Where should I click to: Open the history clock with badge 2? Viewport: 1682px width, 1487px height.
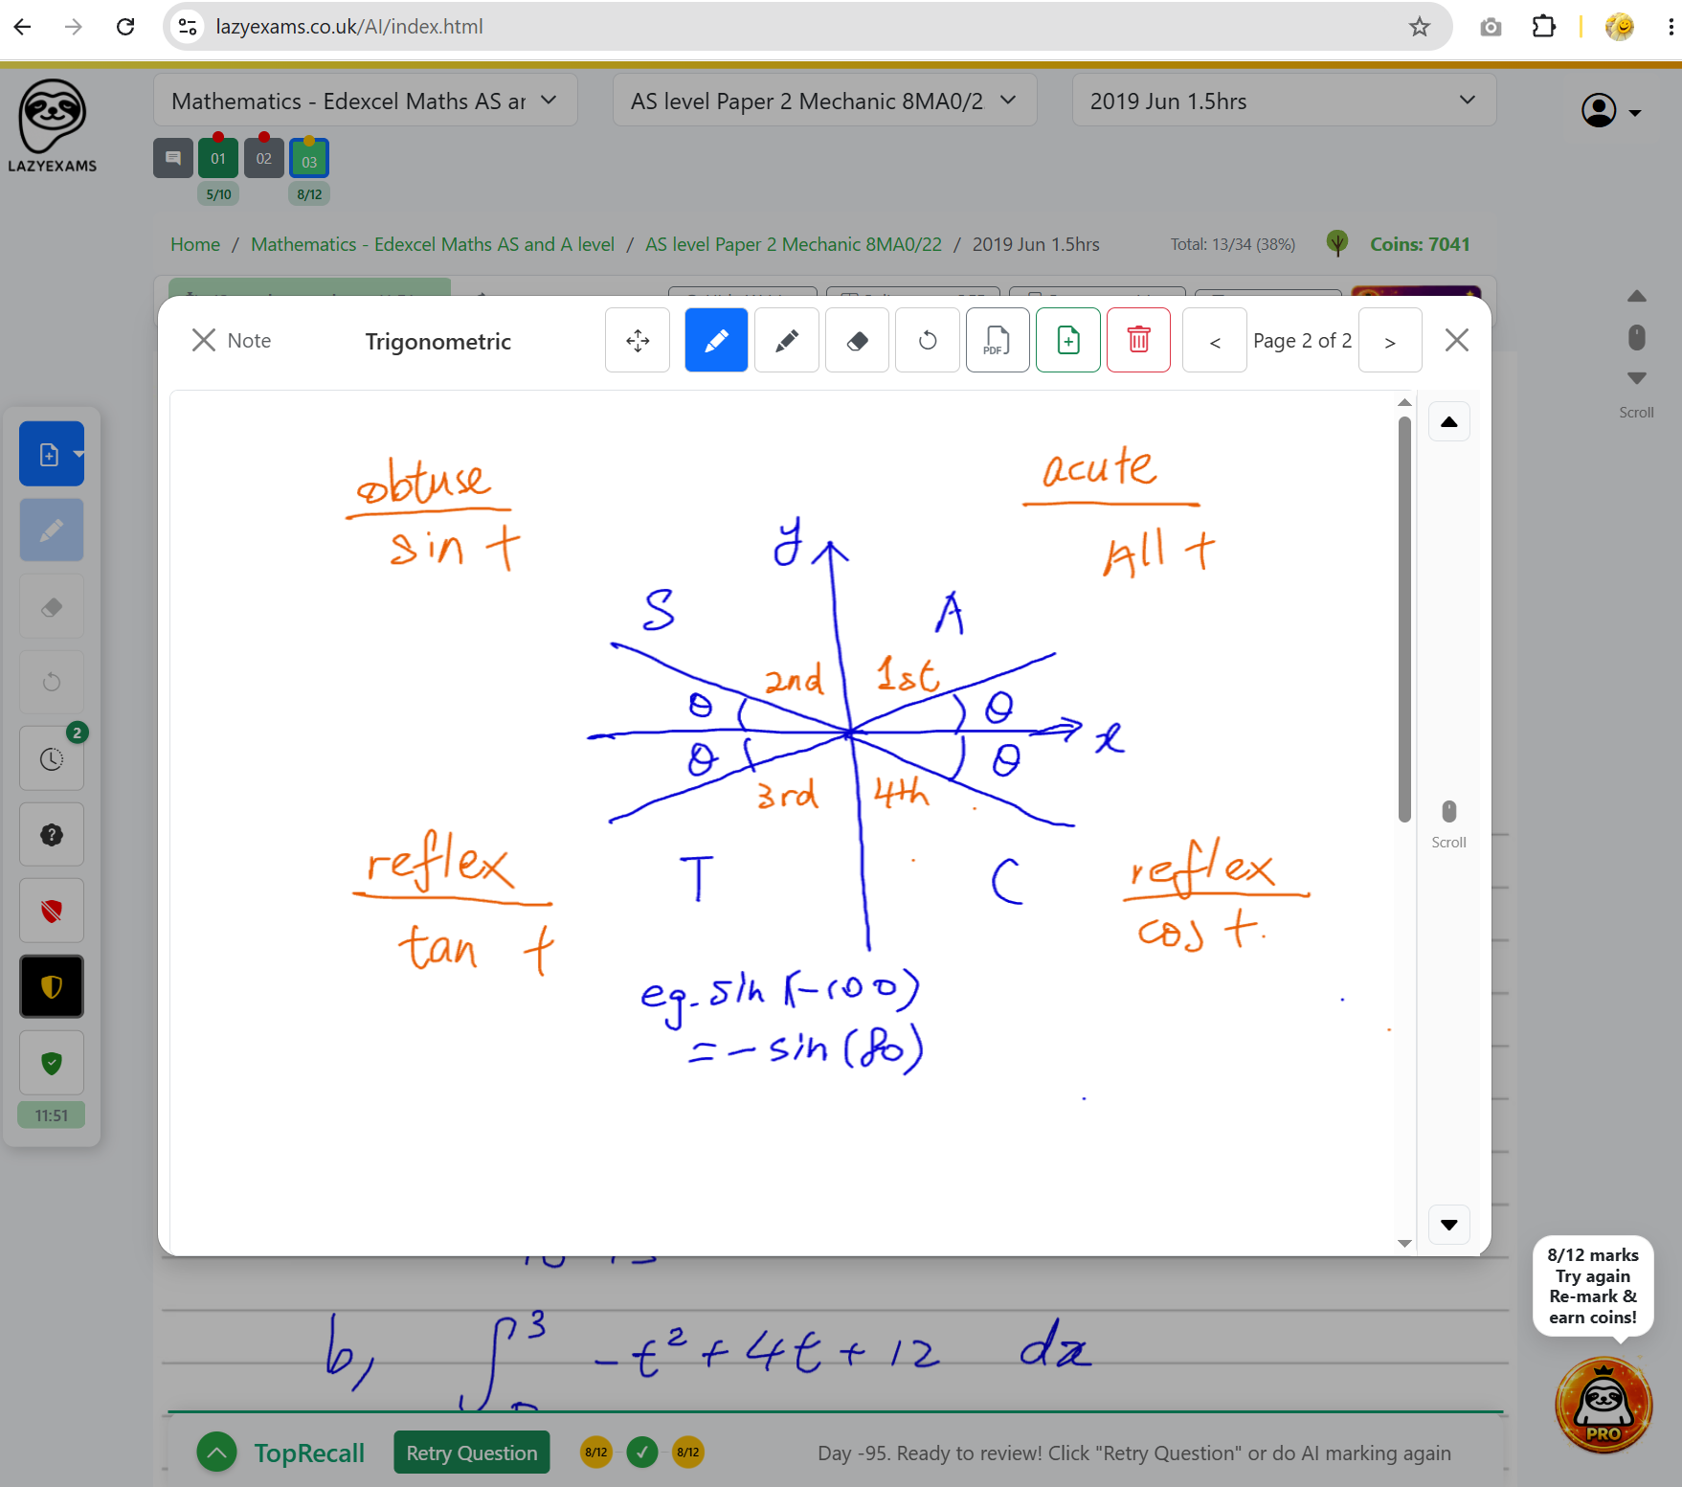pyautogui.click(x=52, y=758)
